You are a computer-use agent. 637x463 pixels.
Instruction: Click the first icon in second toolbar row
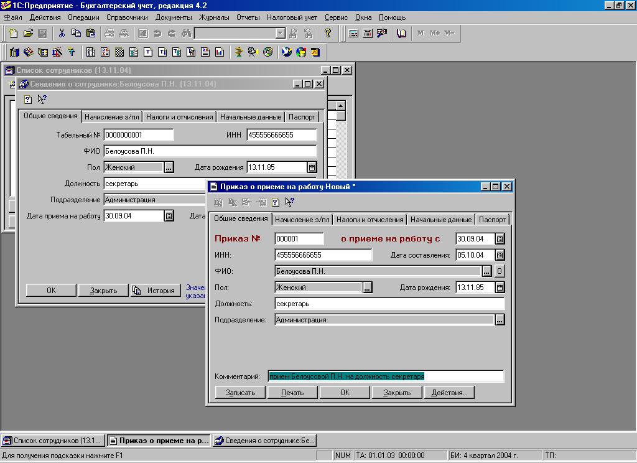pyautogui.click(x=15, y=52)
